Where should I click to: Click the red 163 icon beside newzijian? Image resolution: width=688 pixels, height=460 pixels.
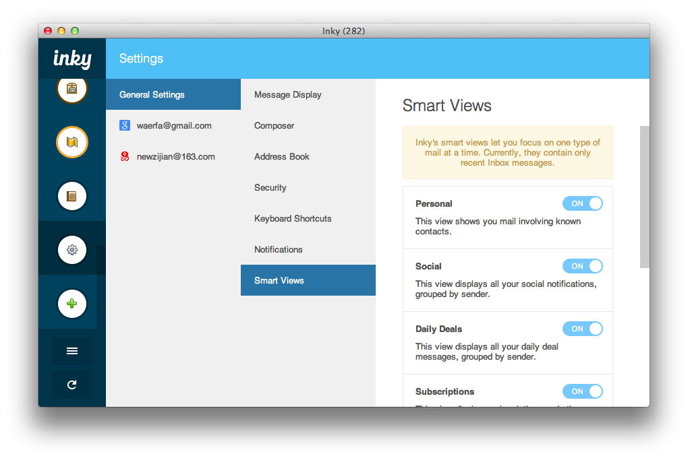click(x=125, y=156)
